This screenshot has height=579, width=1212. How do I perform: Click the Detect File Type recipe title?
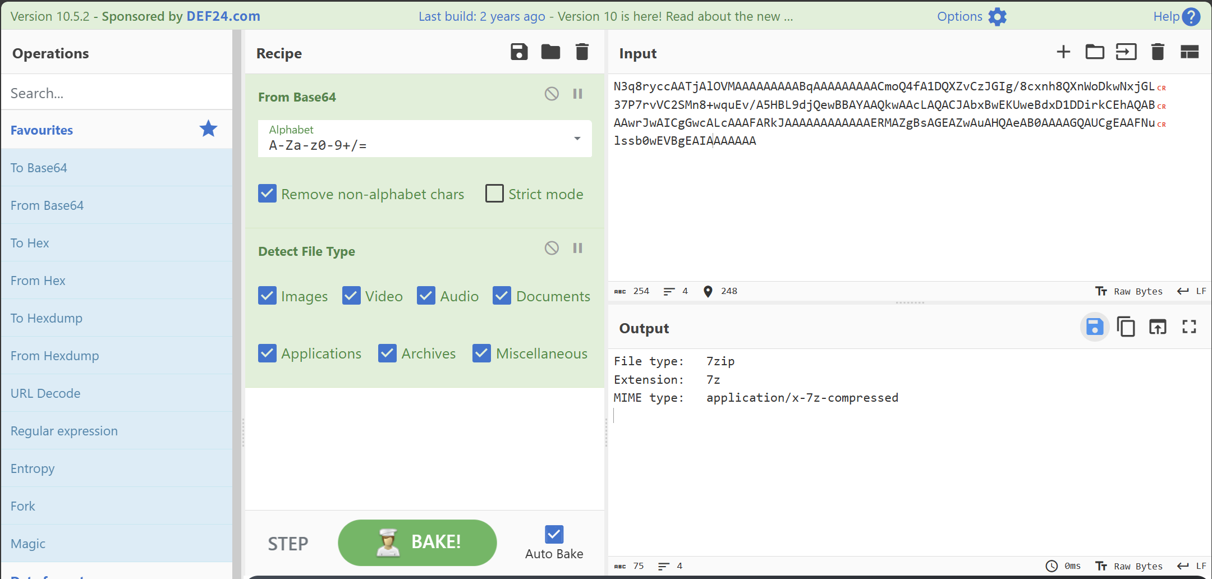point(306,251)
